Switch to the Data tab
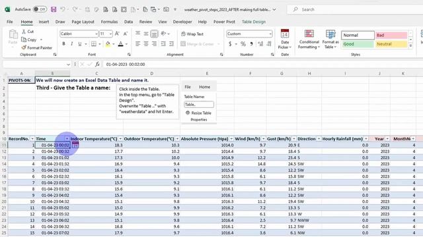The width and height of the screenshot is (423, 237). coord(128,22)
